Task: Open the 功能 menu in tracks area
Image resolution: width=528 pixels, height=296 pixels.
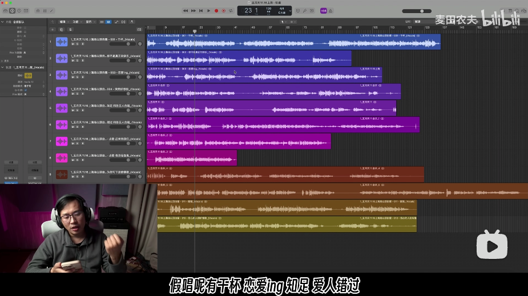Action: [x=77, y=22]
